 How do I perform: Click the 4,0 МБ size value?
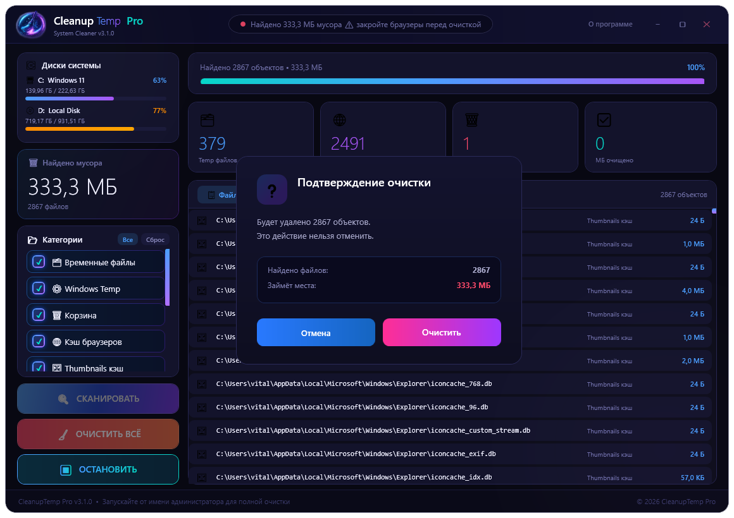click(x=693, y=291)
